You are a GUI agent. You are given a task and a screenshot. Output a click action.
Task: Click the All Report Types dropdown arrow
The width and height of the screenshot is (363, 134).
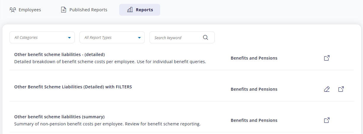click(139, 38)
